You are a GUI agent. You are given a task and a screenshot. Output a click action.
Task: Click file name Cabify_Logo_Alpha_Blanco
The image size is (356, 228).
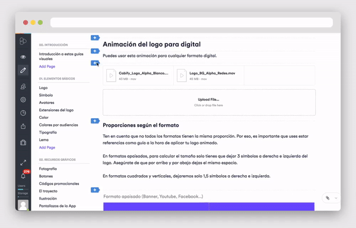tap(144, 73)
